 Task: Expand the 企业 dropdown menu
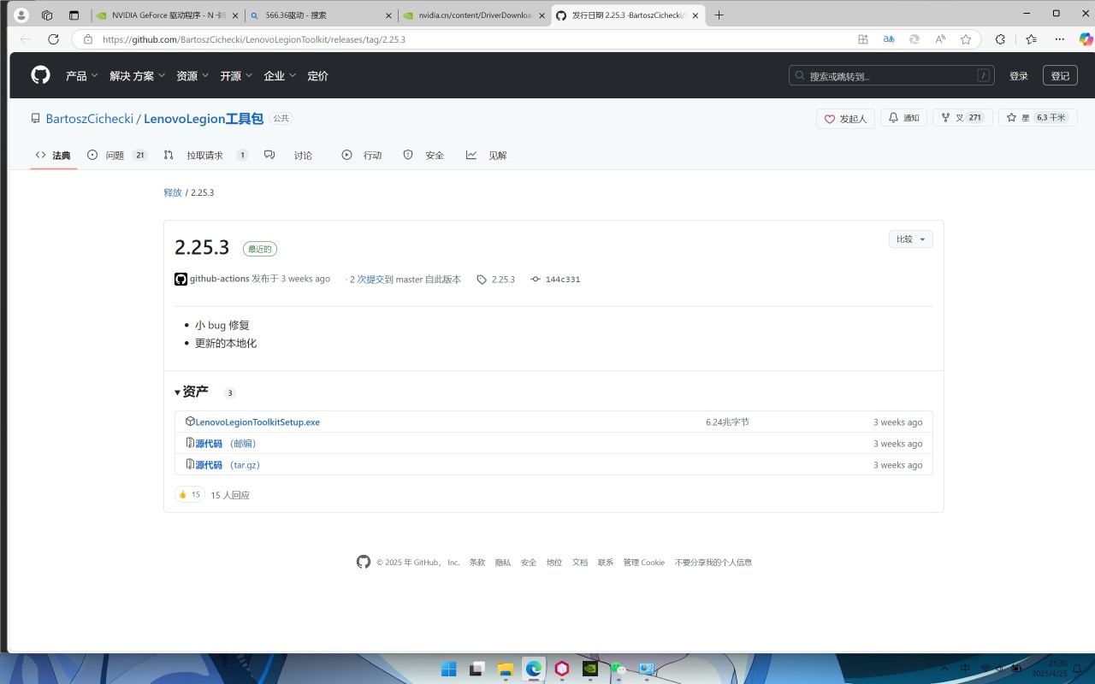(x=280, y=76)
